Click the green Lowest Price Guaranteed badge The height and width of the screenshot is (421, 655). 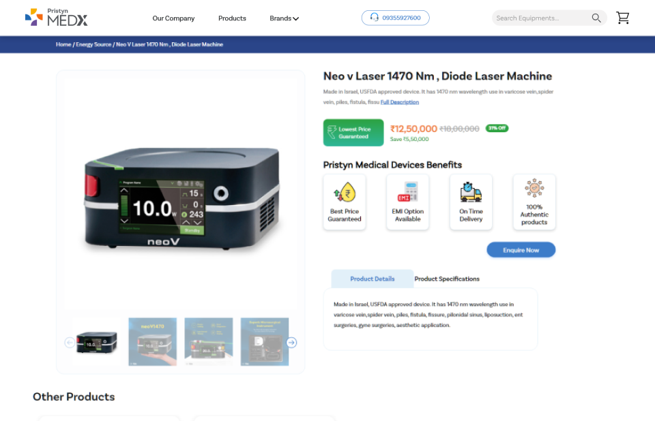[x=353, y=132]
